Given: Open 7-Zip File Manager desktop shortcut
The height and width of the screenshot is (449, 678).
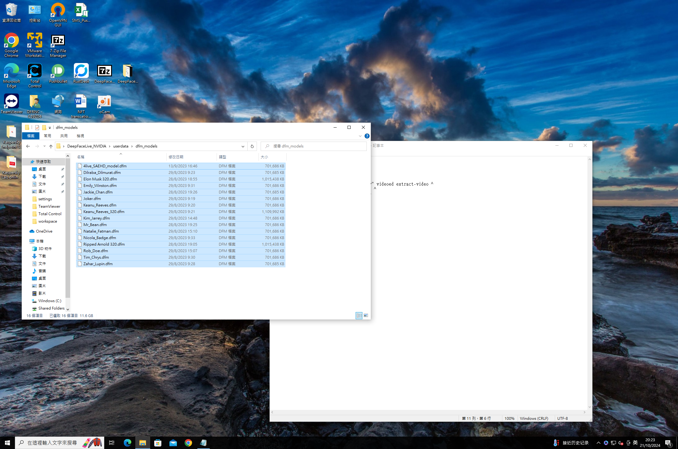Looking at the screenshot, I should point(58,45).
